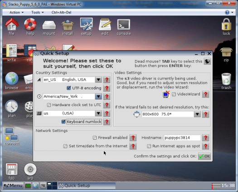Screen dimensions: 238x192
Task: Enable the Firewall enabled checkbox
Action: 95,138
